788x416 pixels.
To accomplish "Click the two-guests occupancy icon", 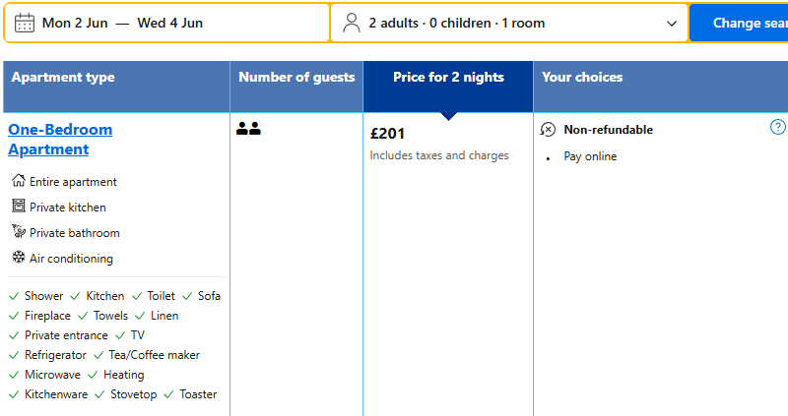I will tap(248, 129).
